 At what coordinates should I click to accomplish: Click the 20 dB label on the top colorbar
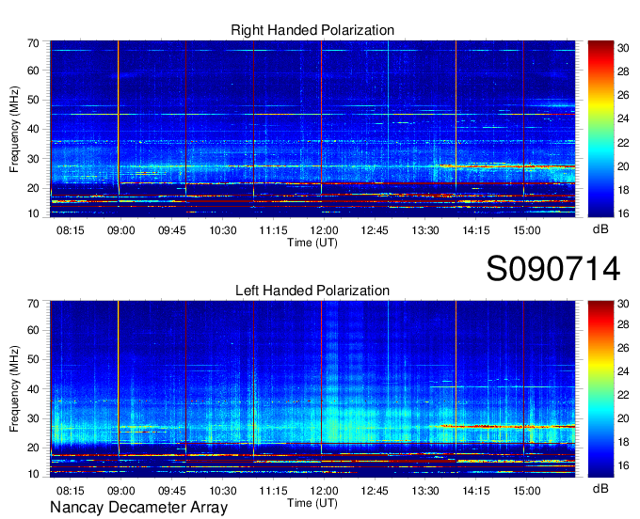[x=623, y=166]
